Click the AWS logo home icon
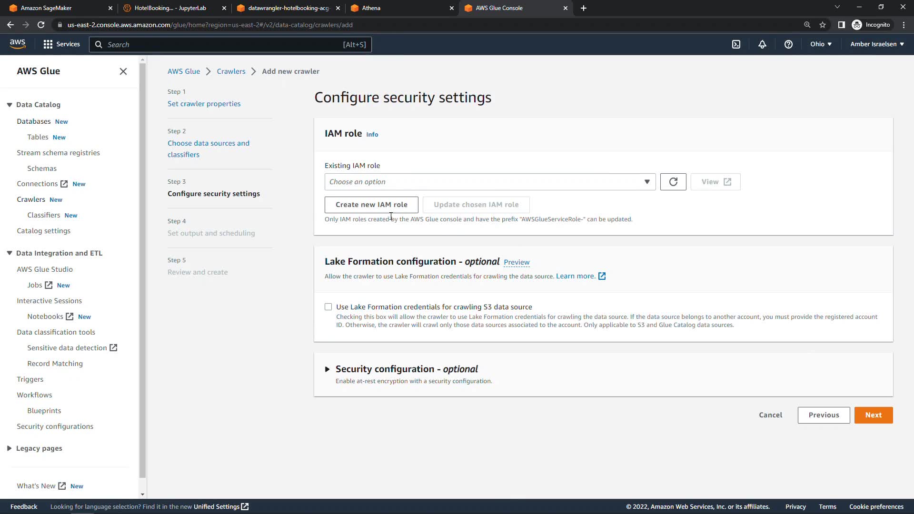The image size is (914, 514). pyautogui.click(x=18, y=44)
